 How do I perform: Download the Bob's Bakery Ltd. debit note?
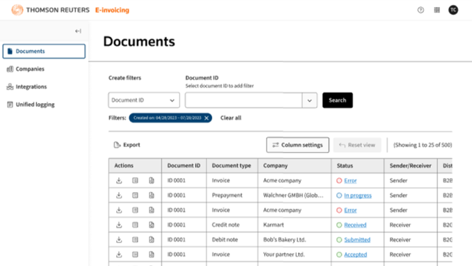(x=119, y=240)
